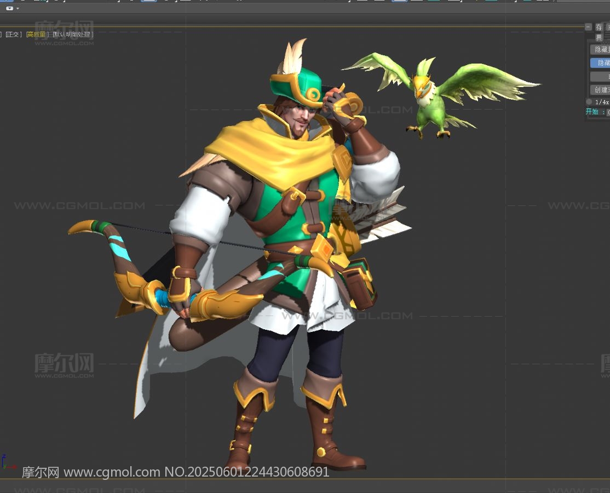Screen dimensions: 610x493
Task: Select the 1/4x radio option
Action: 589,101
